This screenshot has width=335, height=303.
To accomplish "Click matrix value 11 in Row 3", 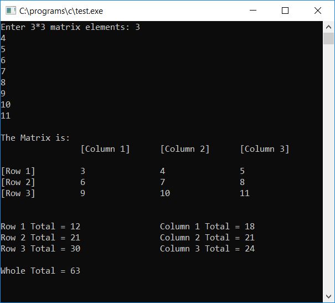I will click(245, 193).
